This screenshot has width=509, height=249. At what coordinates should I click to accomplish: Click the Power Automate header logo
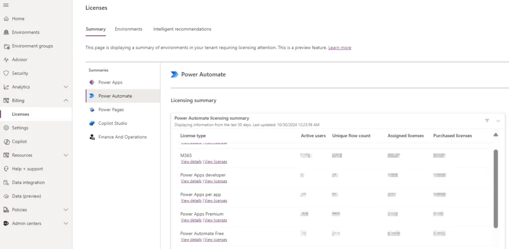click(174, 74)
